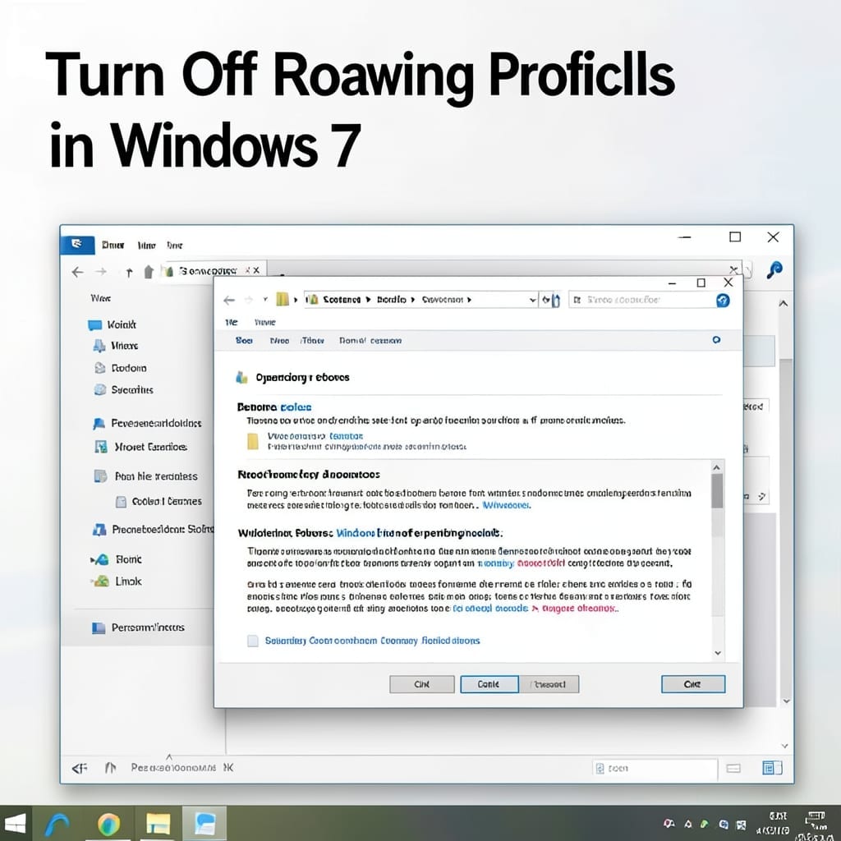Click the home folder icon in the rear window toolbar
This screenshot has width=841, height=841.
pyautogui.click(x=149, y=272)
